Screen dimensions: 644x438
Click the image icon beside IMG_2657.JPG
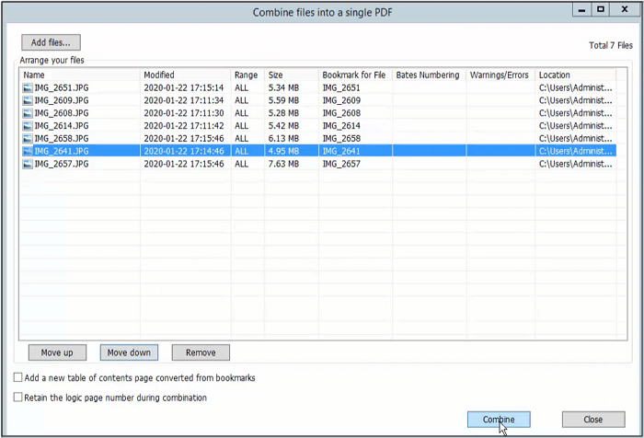click(x=28, y=164)
